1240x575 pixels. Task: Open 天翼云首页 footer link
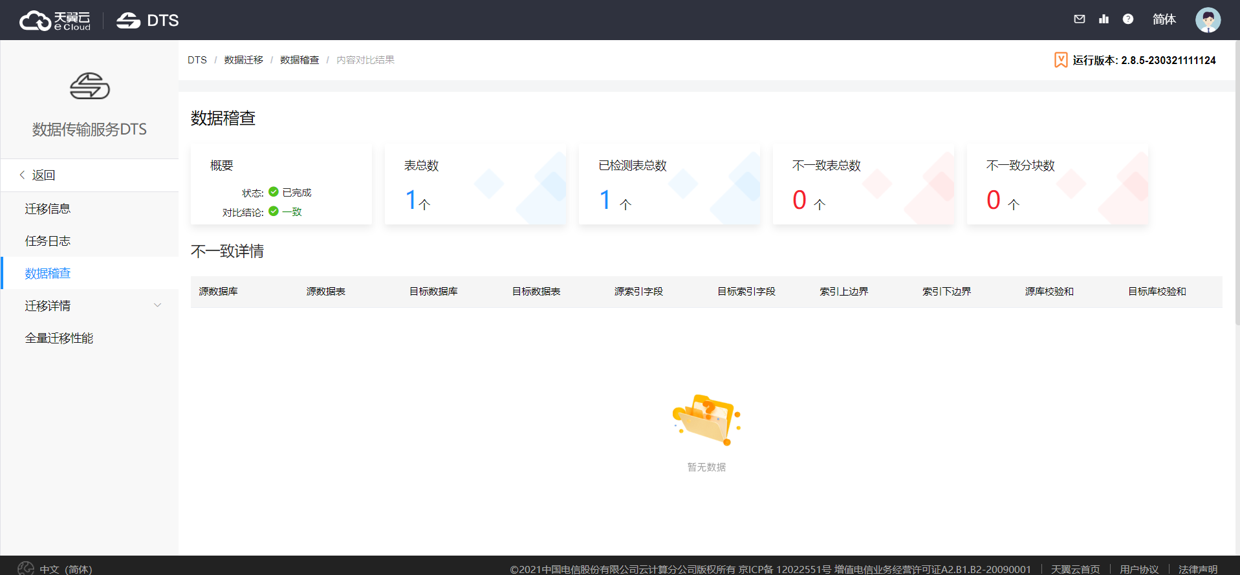coord(1075,569)
